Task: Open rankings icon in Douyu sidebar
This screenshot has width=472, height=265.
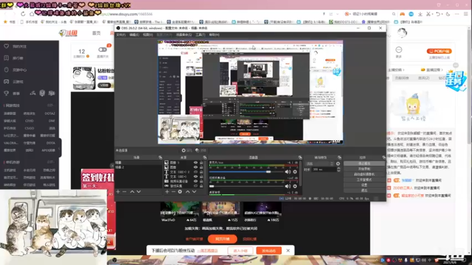Action: (x=6, y=58)
